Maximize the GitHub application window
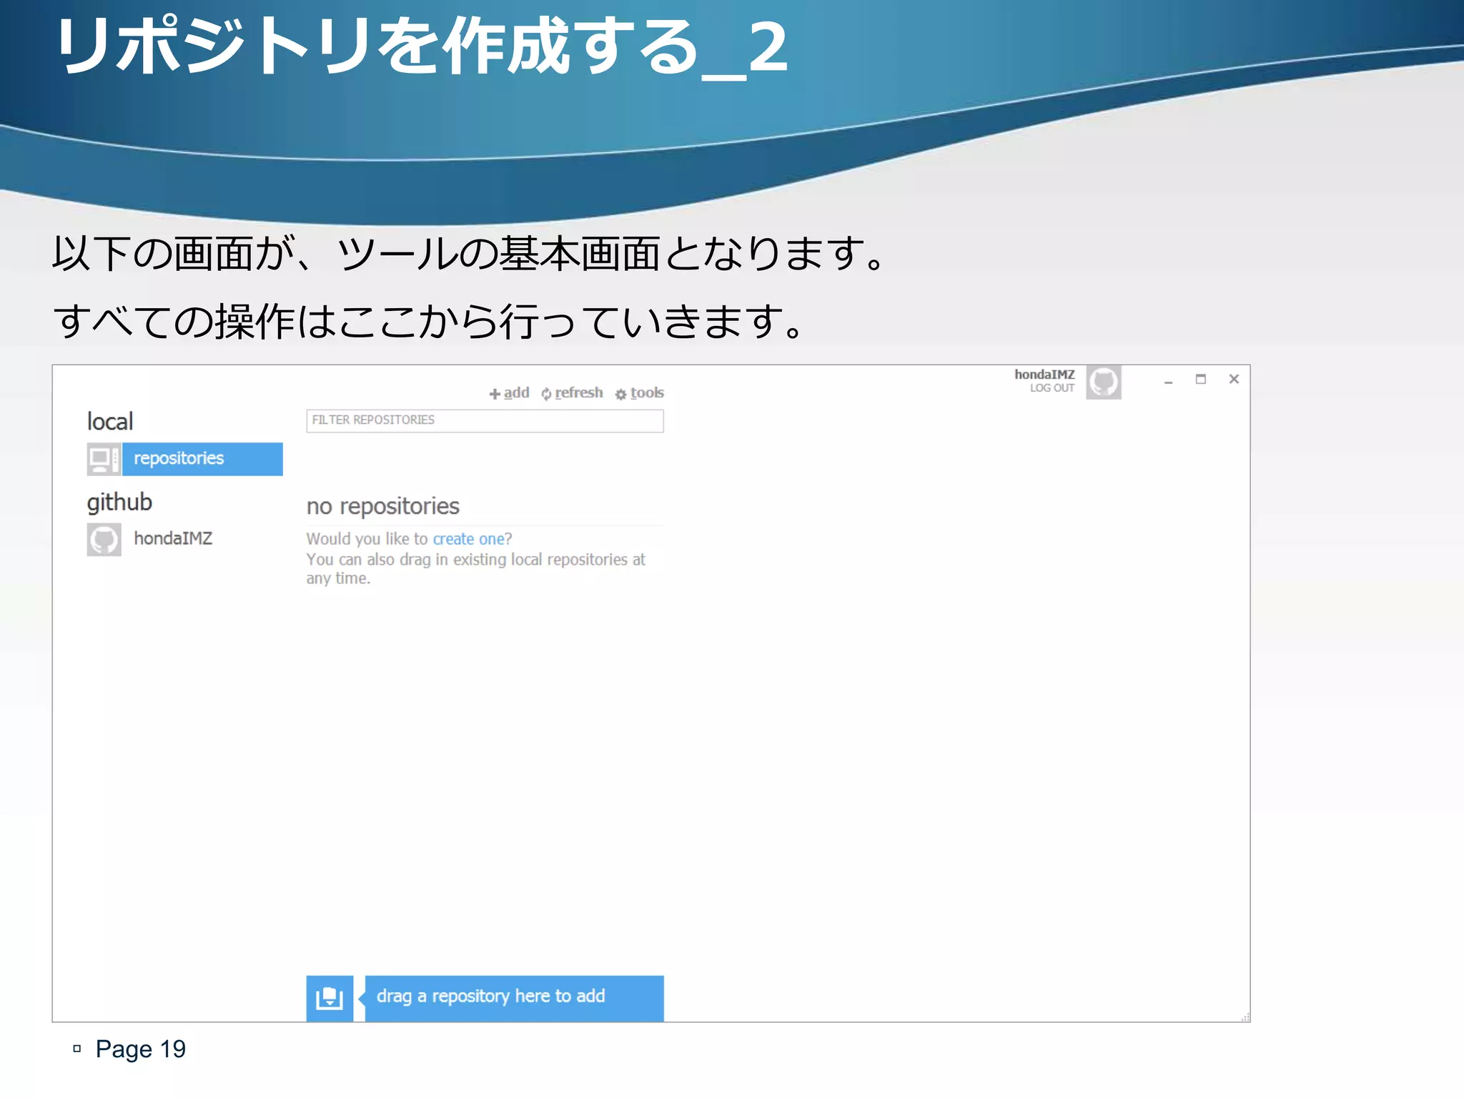 pos(1201,380)
